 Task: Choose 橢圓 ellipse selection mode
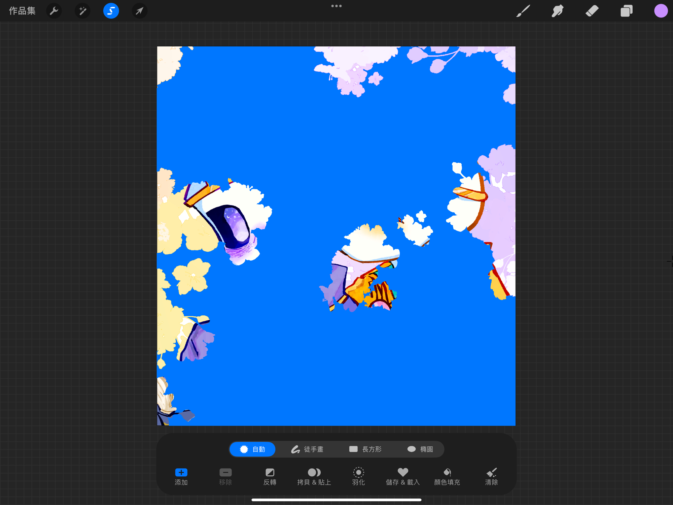[x=420, y=449]
